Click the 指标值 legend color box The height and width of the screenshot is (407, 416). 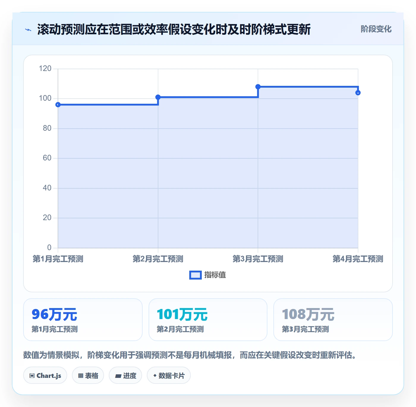point(196,275)
